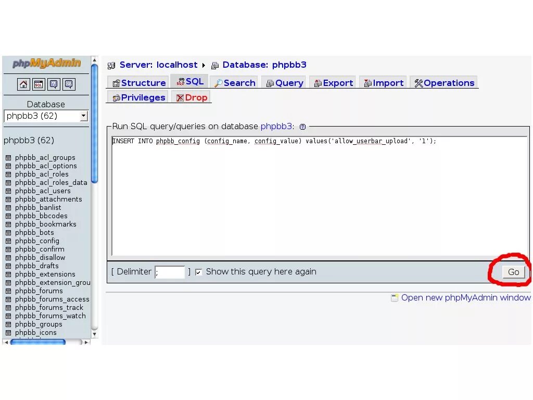Image resolution: width=533 pixels, height=400 pixels.
Task: Click inside the SQL query text area
Action: click(x=320, y=196)
